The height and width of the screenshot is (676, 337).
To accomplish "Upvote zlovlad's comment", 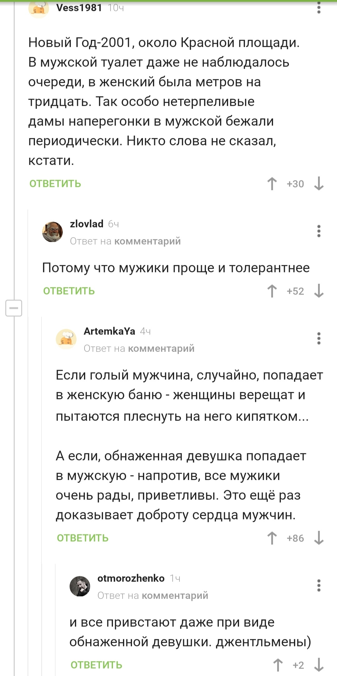I will pos(272,291).
